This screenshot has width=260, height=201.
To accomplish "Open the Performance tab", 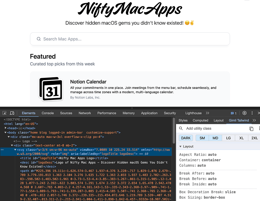I will [107, 113].
